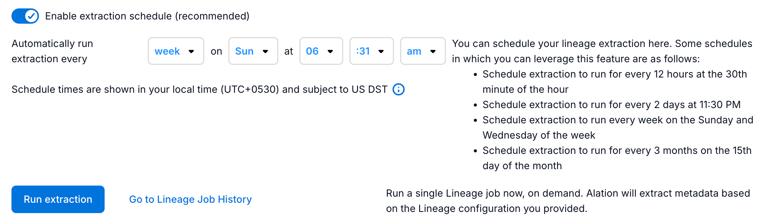Click the local time UTC+0530 schedule note
Viewport: 772px width, 223px height.
pyautogui.click(x=199, y=89)
